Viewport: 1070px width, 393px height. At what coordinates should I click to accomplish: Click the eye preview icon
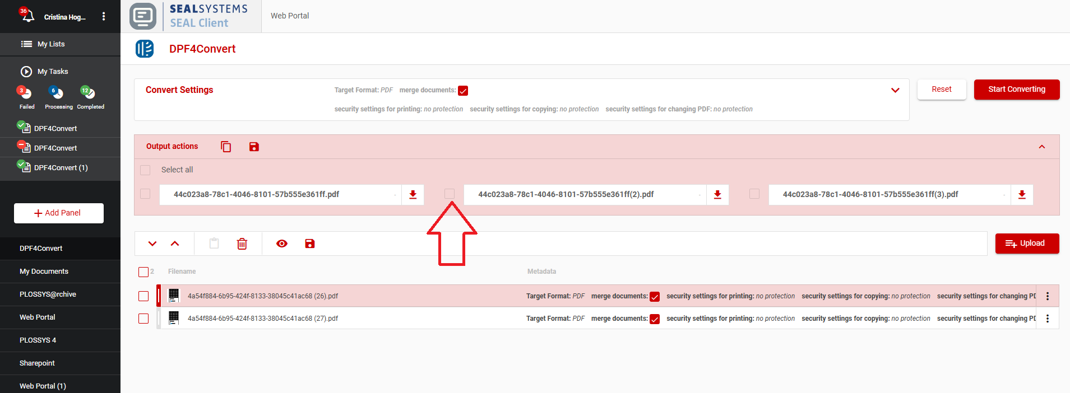[282, 244]
